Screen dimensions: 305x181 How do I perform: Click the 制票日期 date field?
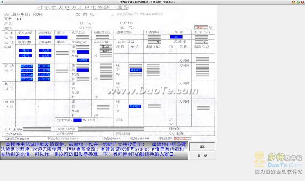(183, 138)
